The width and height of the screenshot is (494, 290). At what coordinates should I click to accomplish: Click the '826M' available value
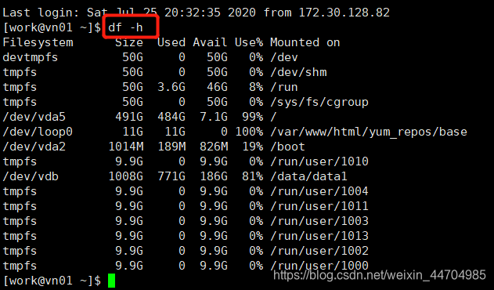coord(214,147)
